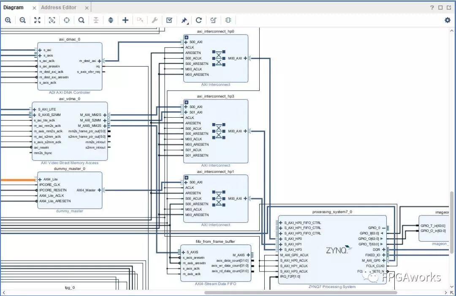Screen dimensions: 456x296
Task: Fit the whole diagram with Zoom Fit
Action: pyautogui.click(x=37, y=20)
